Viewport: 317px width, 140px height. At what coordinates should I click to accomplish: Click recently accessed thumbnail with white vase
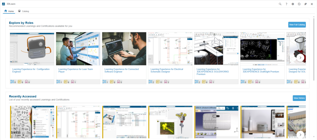point(263,122)
